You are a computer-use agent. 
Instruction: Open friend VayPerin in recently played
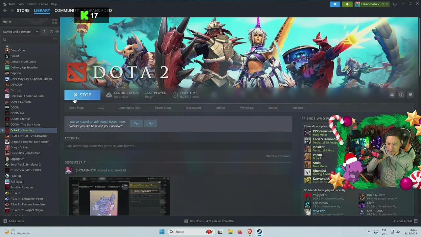pos(323,212)
